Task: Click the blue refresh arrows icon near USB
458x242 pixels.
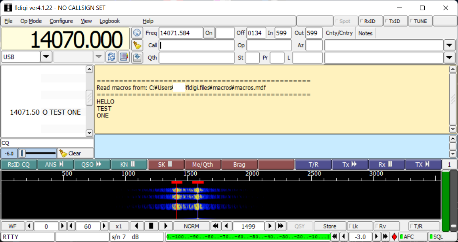Action: click(111, 57)
